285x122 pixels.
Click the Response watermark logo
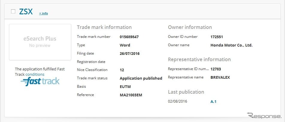tap(264, 115)
